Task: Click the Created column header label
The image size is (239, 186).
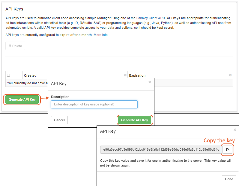Action: click(x=30, y=75)
